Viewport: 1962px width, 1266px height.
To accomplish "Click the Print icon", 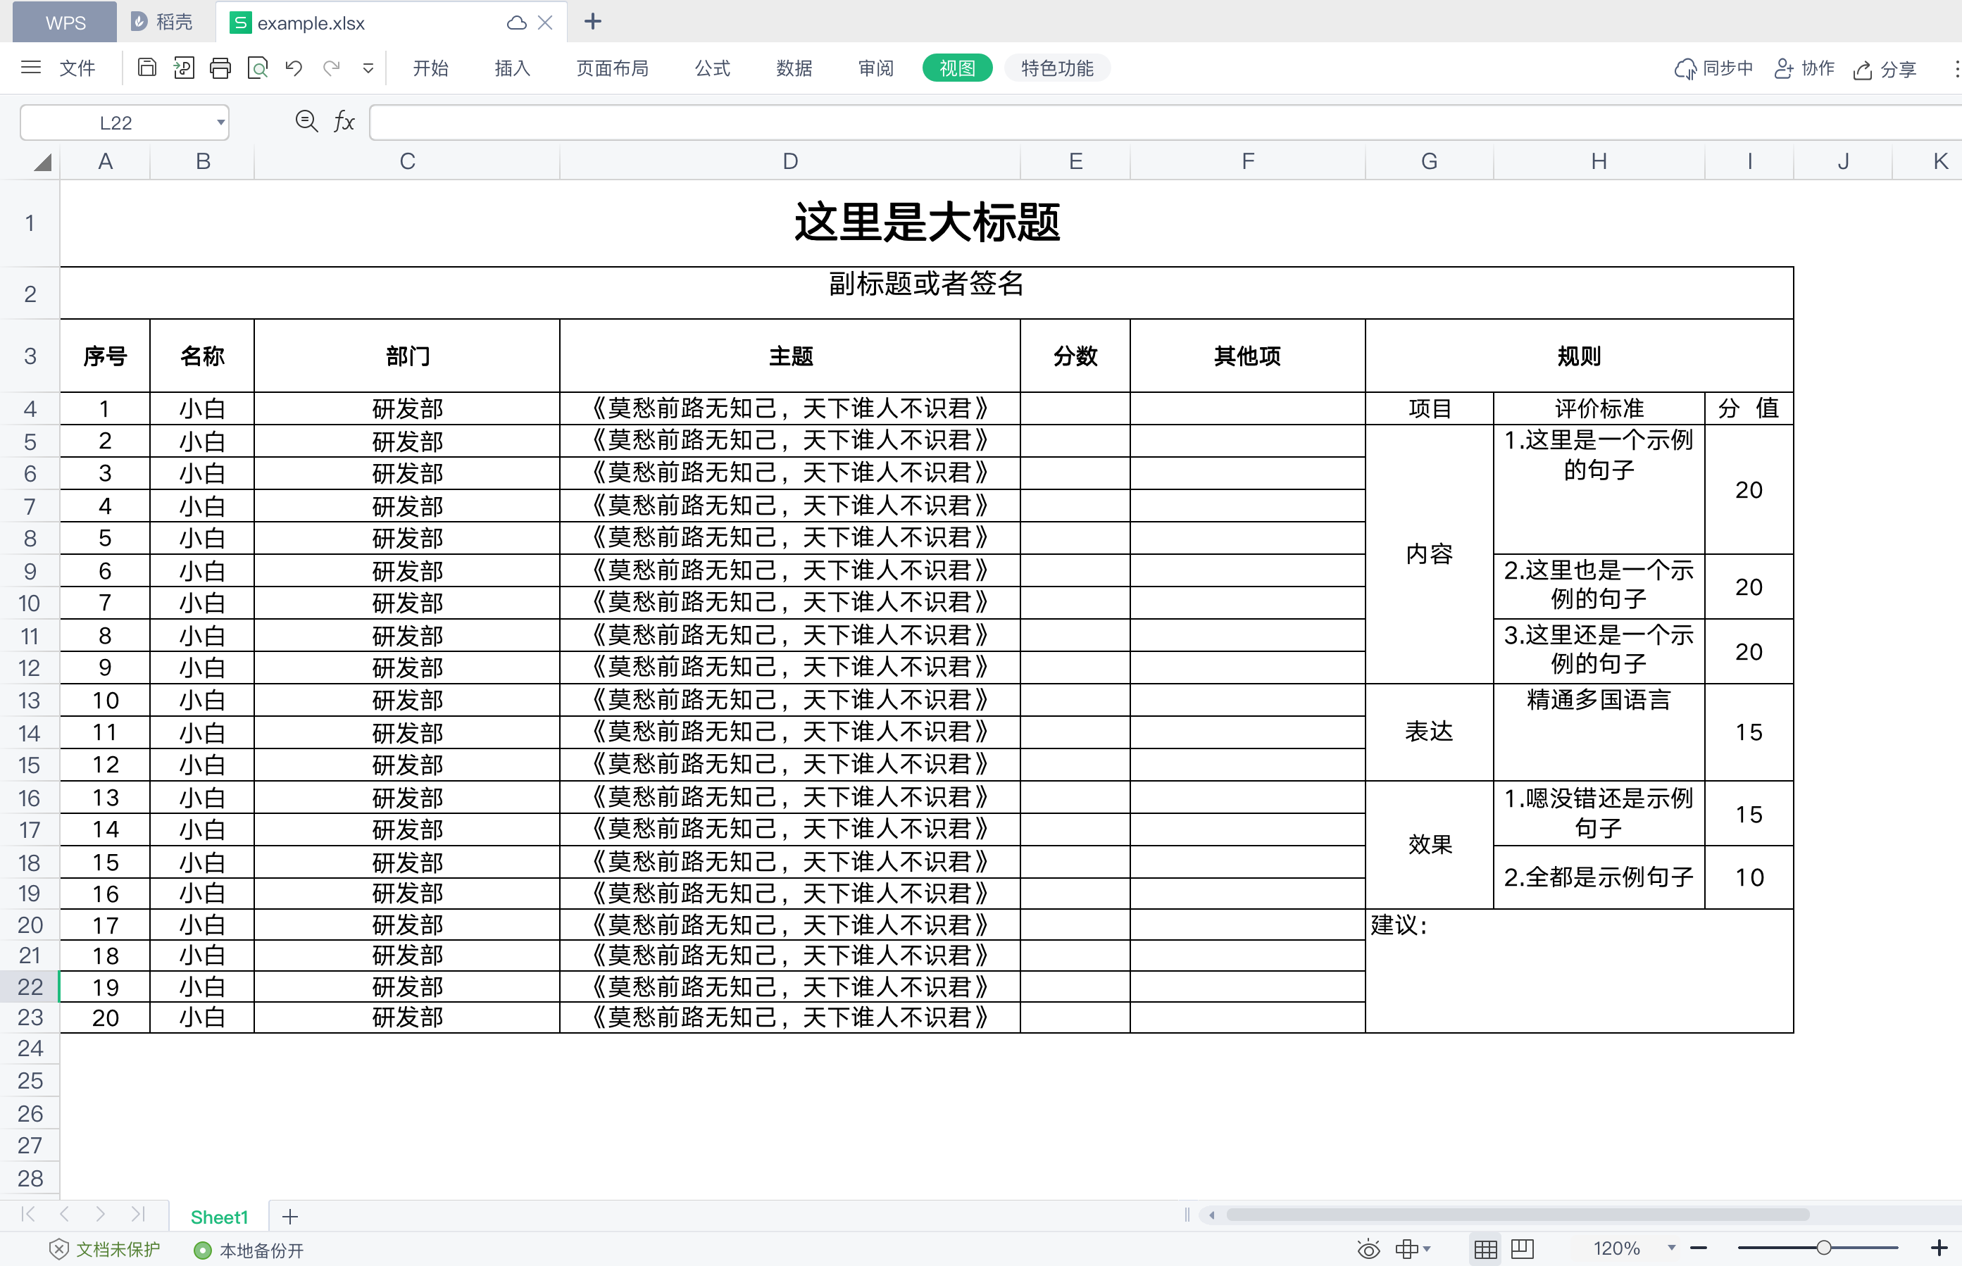I will click(220, 68).
